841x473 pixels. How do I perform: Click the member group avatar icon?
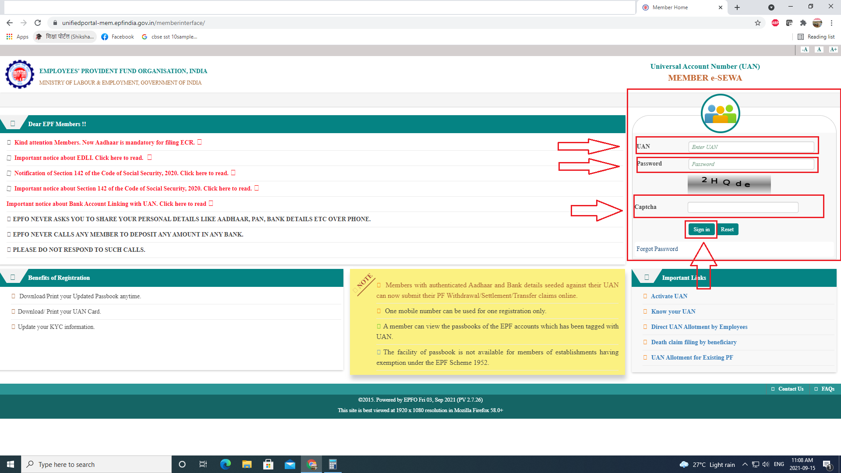coord(720,113)
